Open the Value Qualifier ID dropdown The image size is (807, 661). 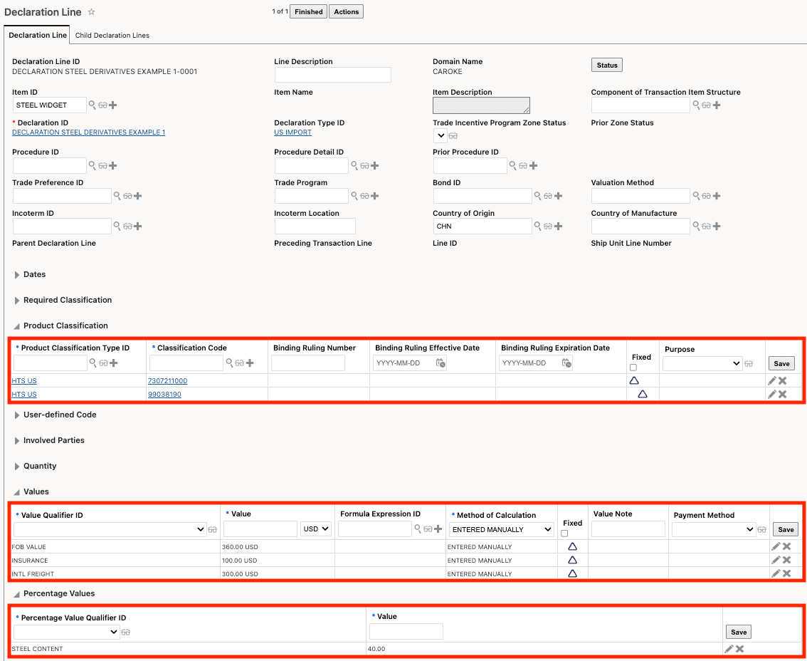pyautogui.click(x=110, y=530)
